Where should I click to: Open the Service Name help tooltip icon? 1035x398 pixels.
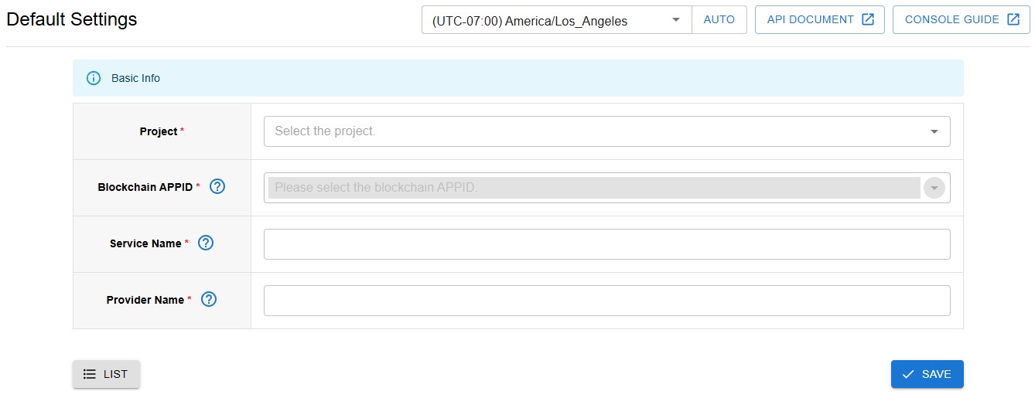[x=205, y=243]
